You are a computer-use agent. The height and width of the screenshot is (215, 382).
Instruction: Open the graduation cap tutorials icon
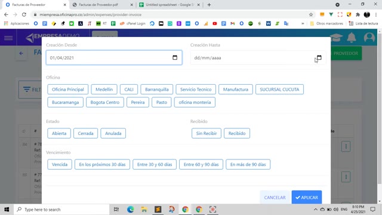[x=336, y=38]
